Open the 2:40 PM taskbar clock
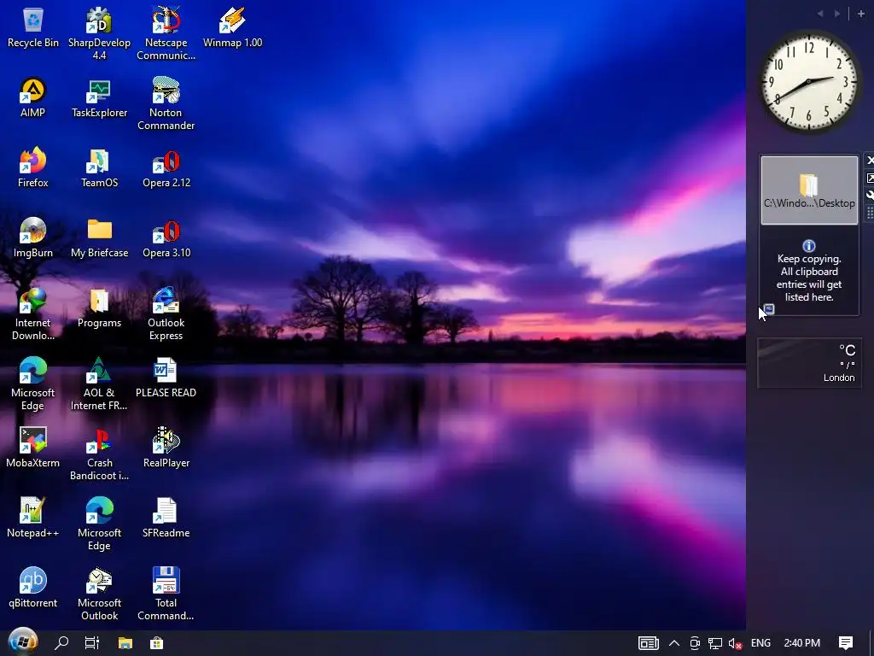Image resolution: width=874 pixels, height=656 pixels. pyautogui.click(x=801, y=643)
